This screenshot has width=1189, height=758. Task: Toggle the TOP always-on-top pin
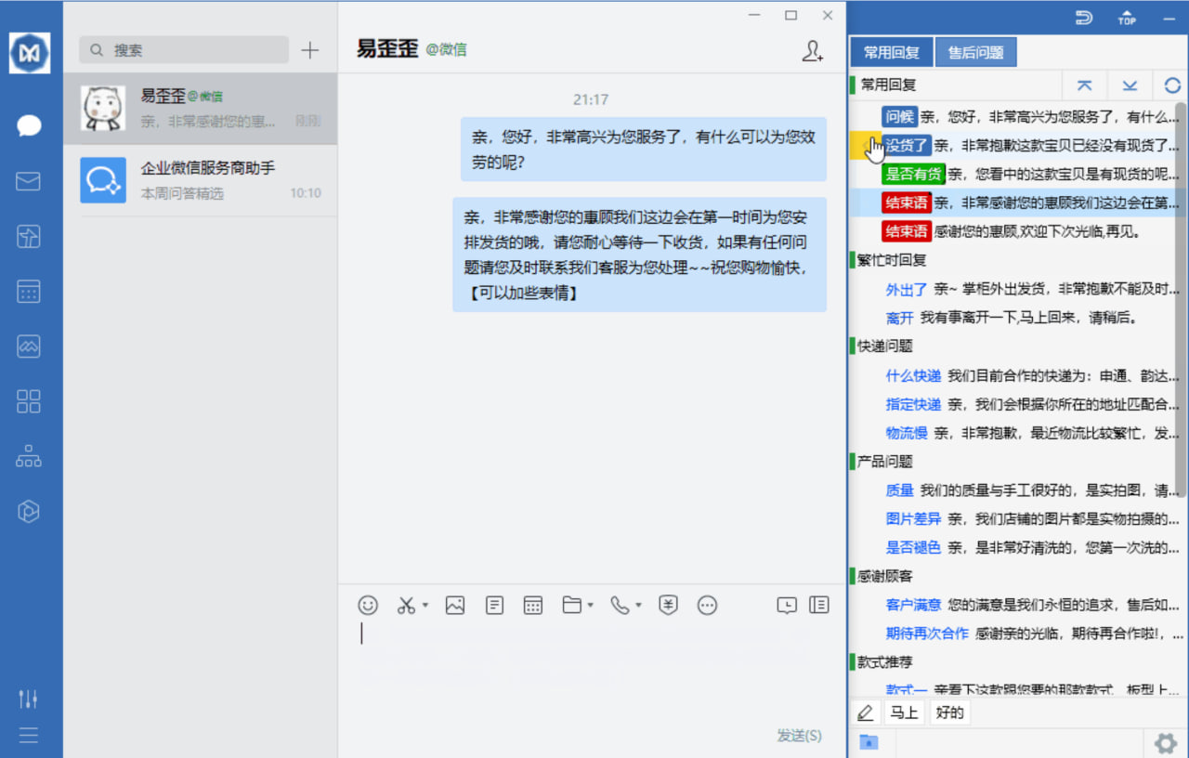pyautogui.click(x=1127, y=18)
